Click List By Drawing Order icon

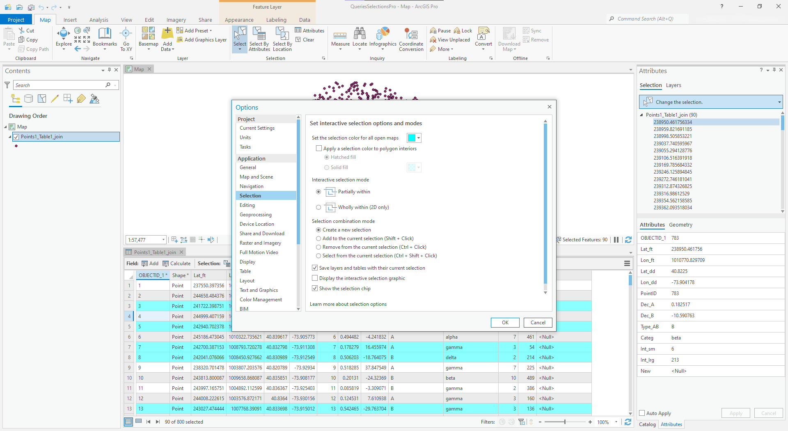(x=16, y=99)
